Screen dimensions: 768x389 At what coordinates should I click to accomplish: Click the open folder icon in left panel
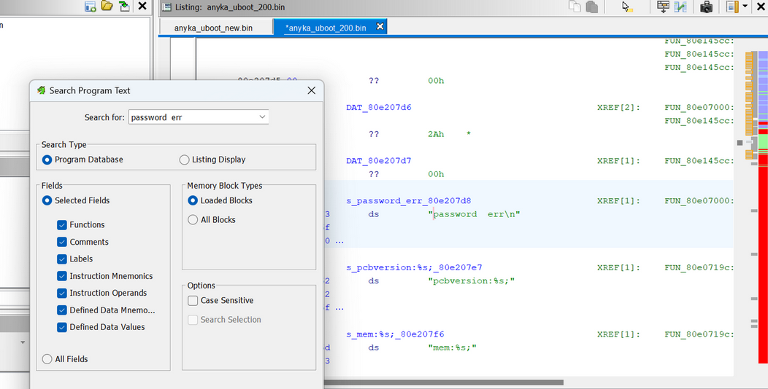point(107,7)
